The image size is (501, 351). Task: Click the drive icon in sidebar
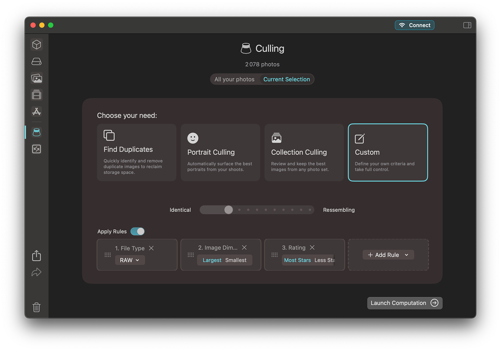(37, 61)
